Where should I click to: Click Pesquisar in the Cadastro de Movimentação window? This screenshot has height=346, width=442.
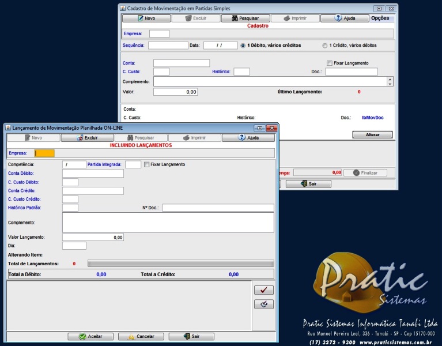245,18
